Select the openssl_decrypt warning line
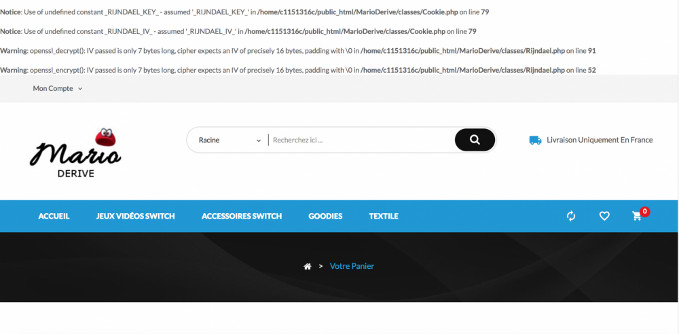Screen dimensions: 679x334 point(298,51)
